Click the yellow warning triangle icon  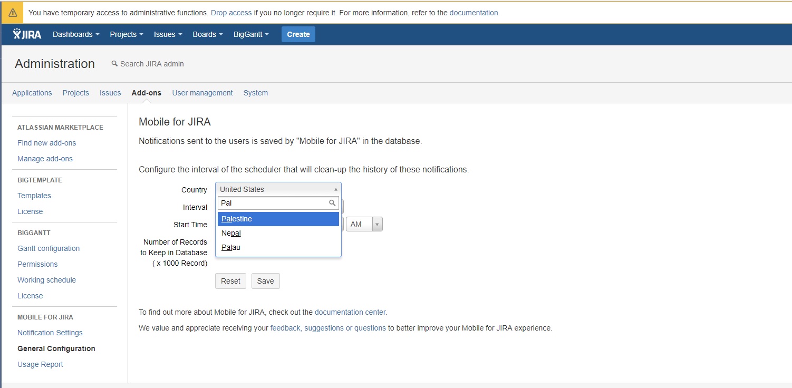[x=13, y=13]
